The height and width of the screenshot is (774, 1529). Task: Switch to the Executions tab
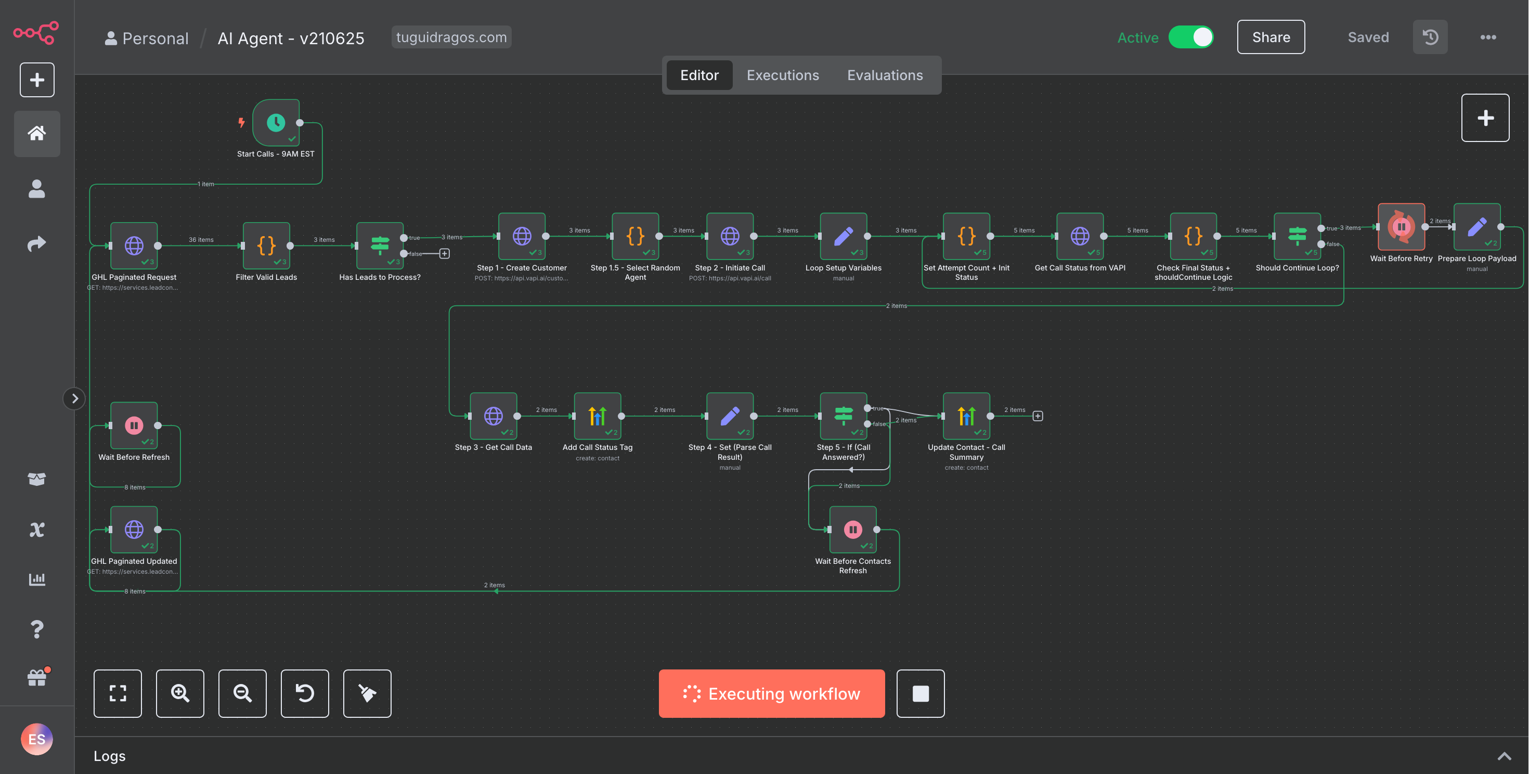coord(782,75)
